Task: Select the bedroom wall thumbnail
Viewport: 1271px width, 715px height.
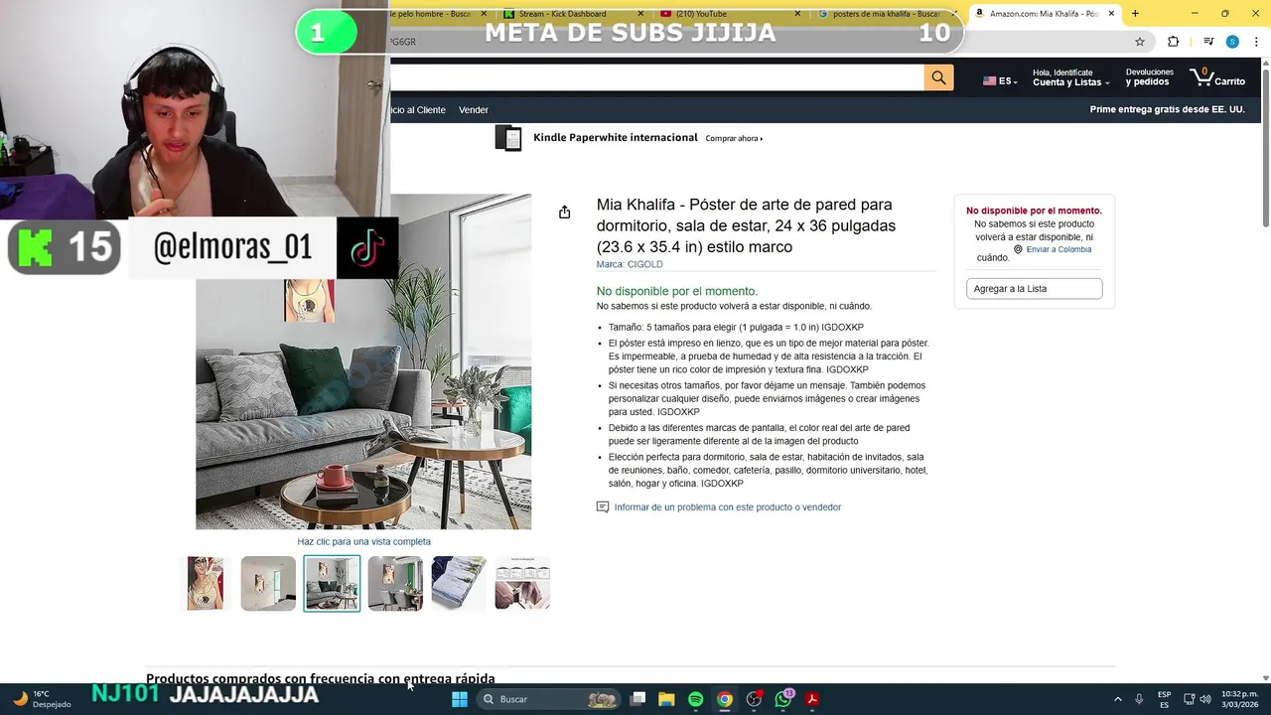Action: 268,584
